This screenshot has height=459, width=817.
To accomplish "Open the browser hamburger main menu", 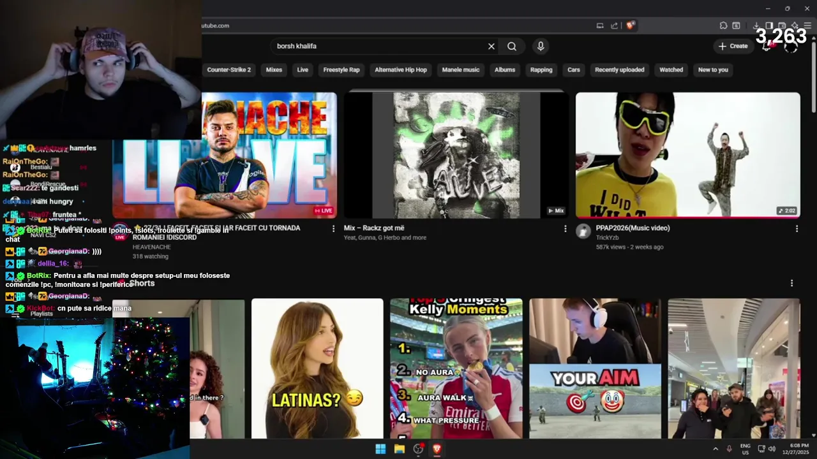I will 808,25.
